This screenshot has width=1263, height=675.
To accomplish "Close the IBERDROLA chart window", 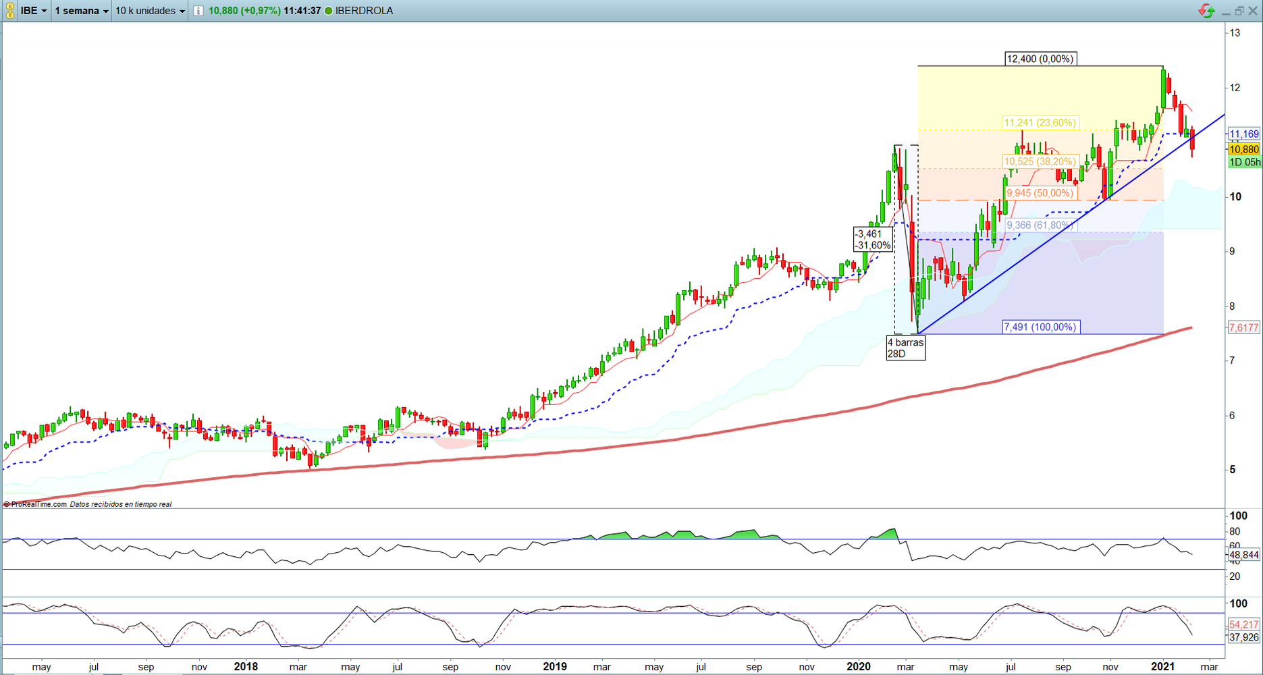I will [1253, 11].
